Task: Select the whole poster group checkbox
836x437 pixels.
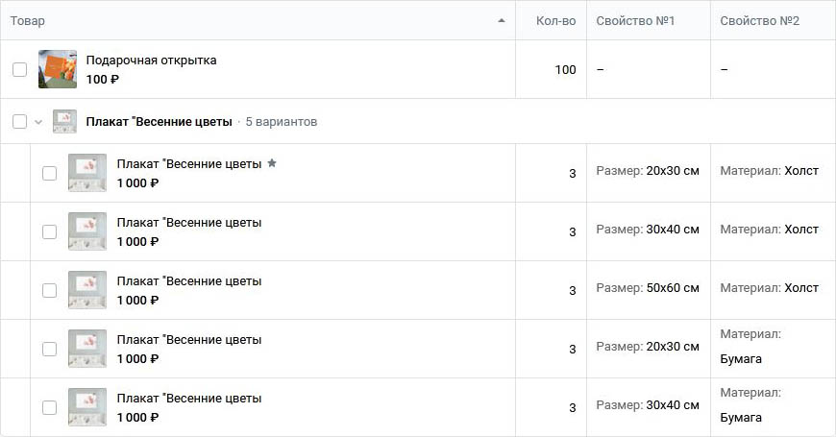Action: coord(20,122)
